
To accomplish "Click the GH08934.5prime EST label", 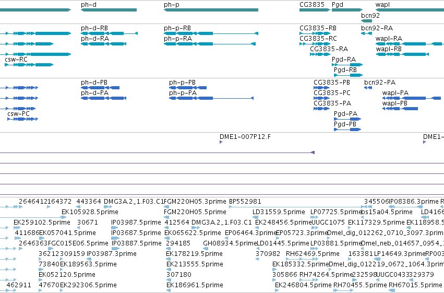I will [230, 243].
